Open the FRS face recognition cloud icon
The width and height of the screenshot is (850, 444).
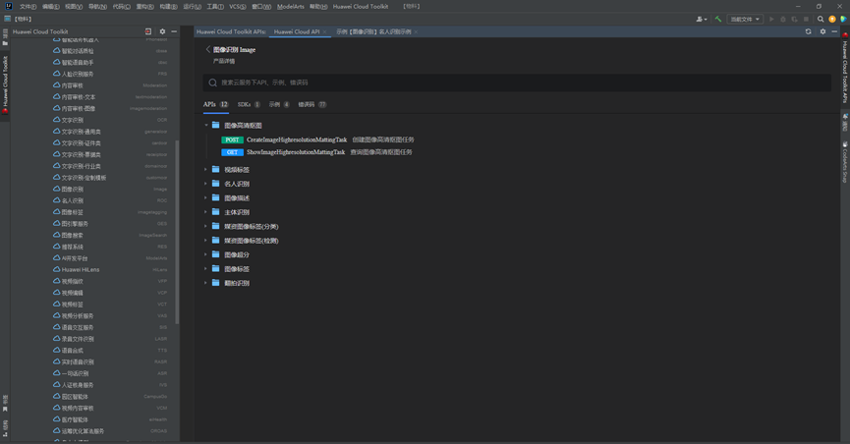[56, 74]
